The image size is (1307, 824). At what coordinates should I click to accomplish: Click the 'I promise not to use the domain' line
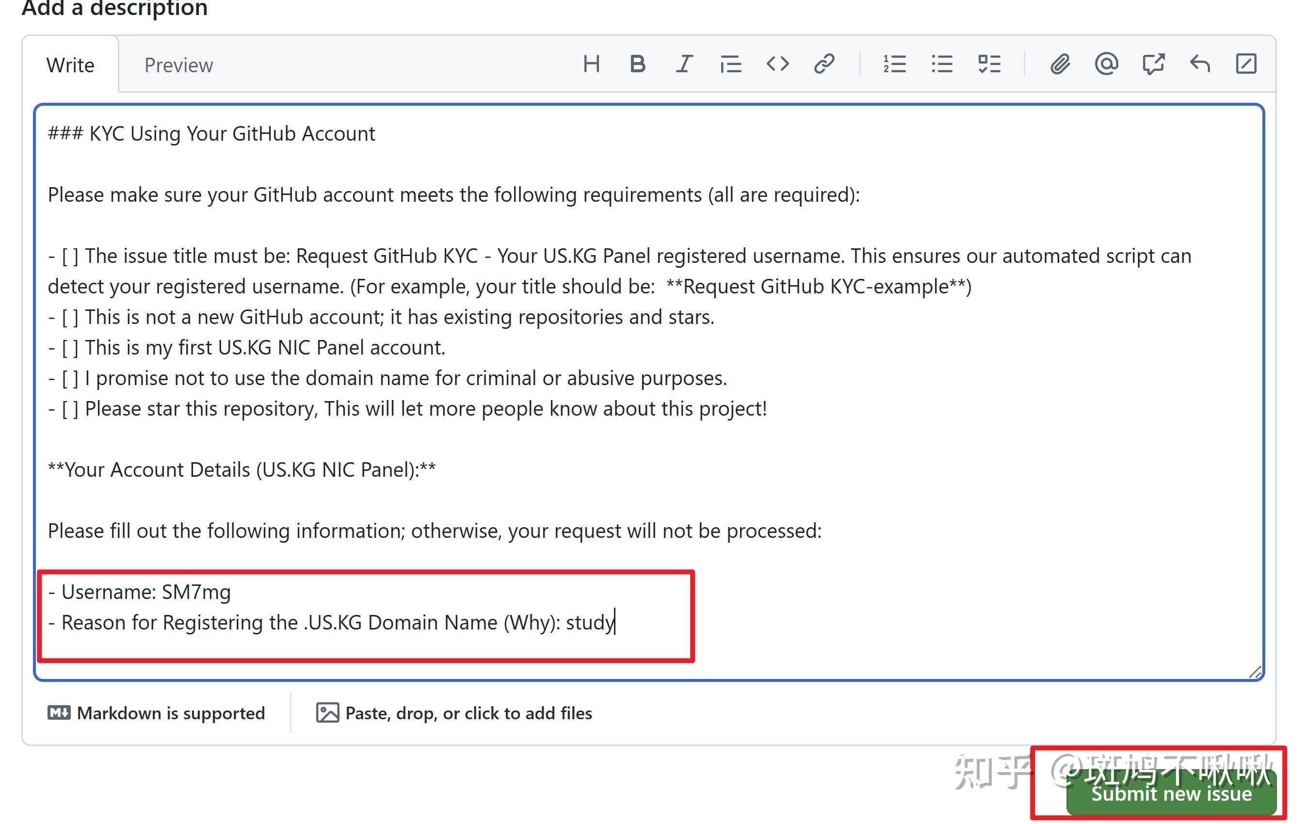tap(387, 378)
